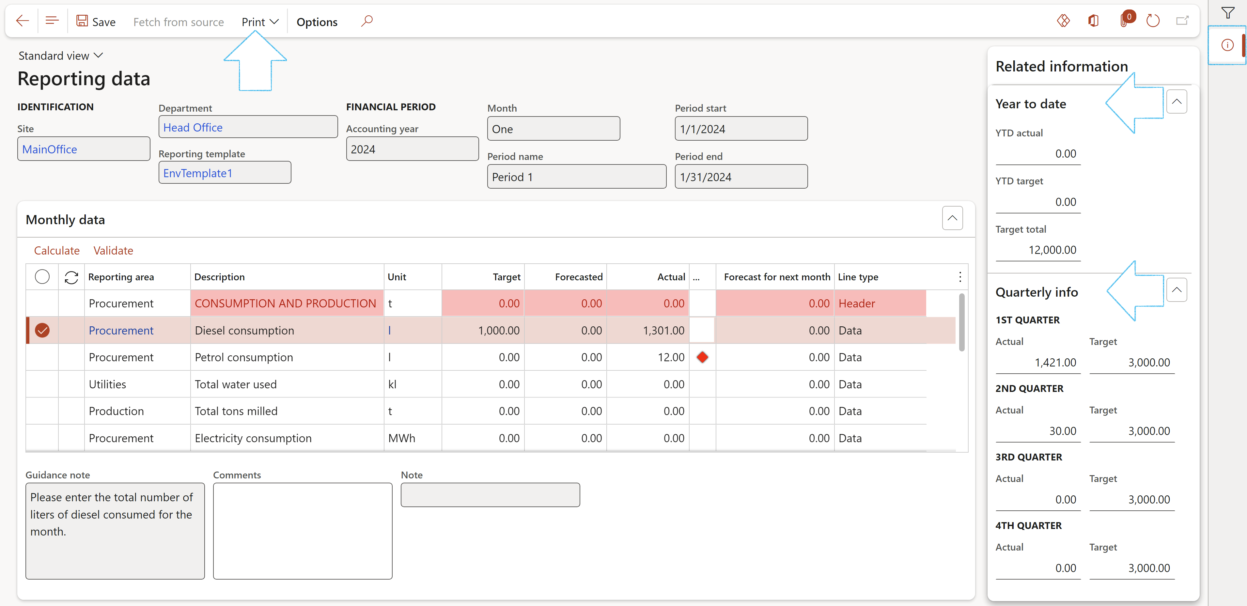This screenshot has width=1247, height=606.
Task: Click the back arrow icon
Action: (x=22, y=21)
